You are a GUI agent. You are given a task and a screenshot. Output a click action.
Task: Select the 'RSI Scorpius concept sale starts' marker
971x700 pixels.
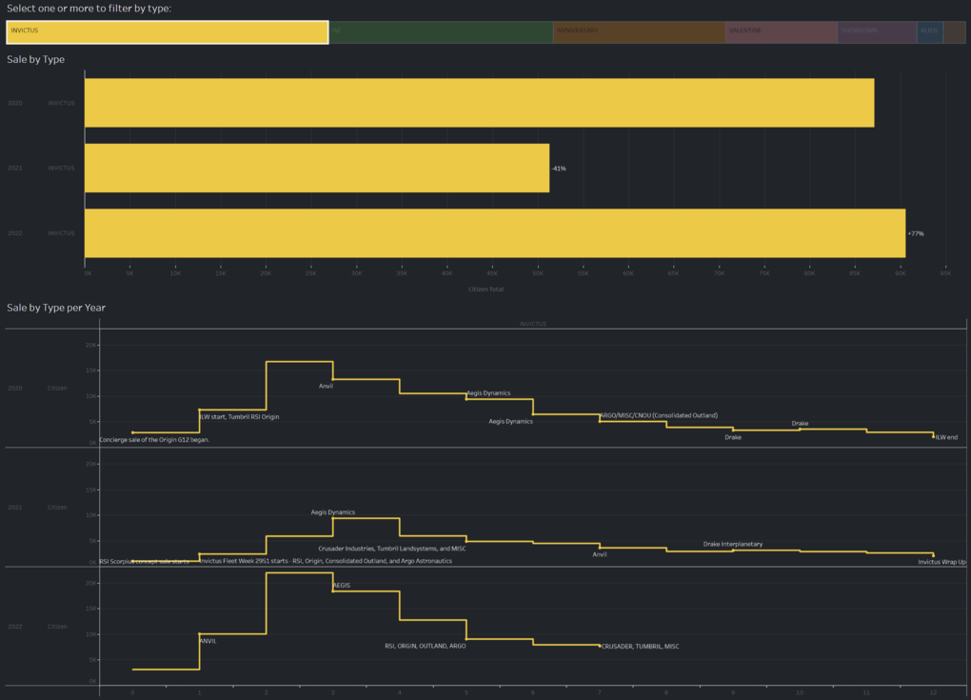[x=133, y=561]
